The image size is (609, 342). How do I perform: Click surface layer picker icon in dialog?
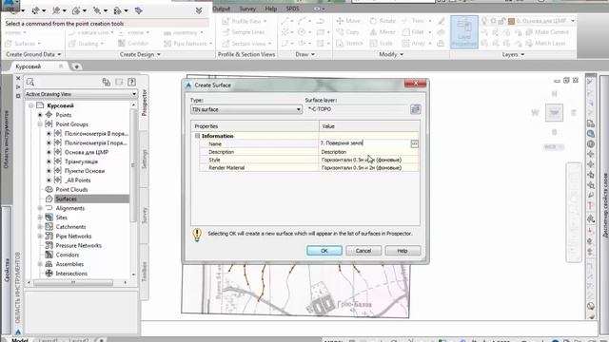[415, 109]
